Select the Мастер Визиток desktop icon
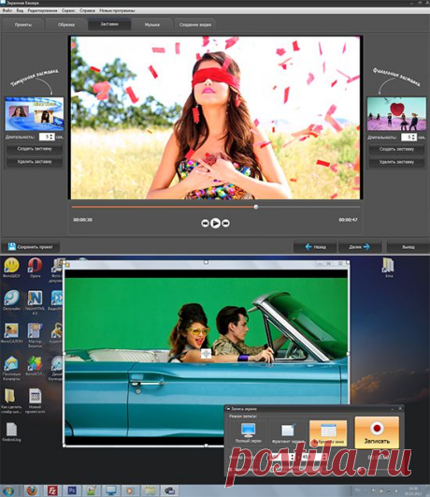 coord(35,335)
